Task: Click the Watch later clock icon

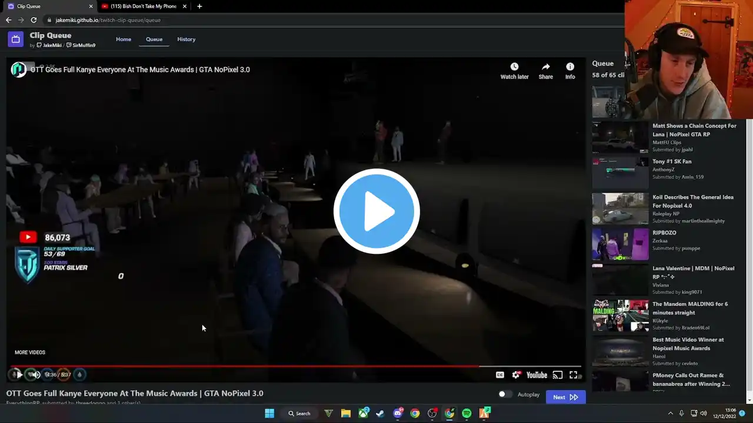Action: [514, 66]
